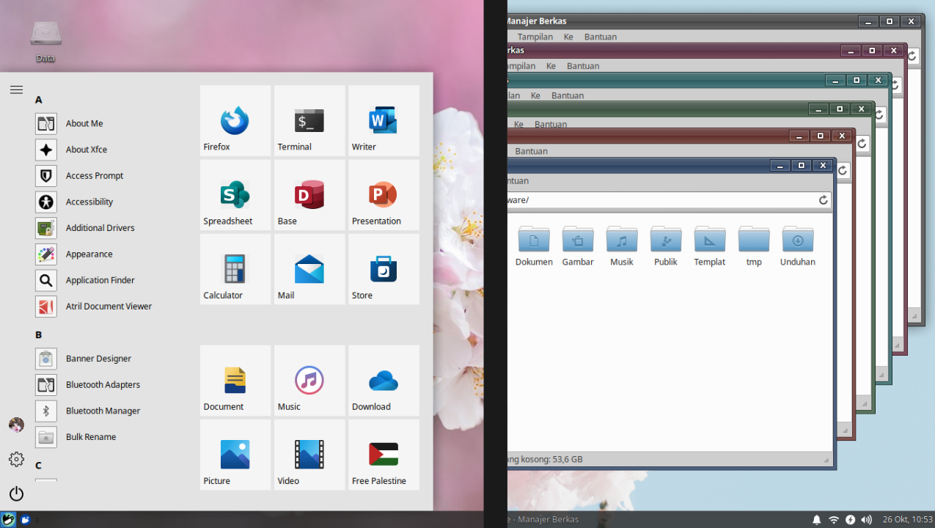Open the Picture tile
This screenshot has height=528, width=935.
[x=235, y=455]
